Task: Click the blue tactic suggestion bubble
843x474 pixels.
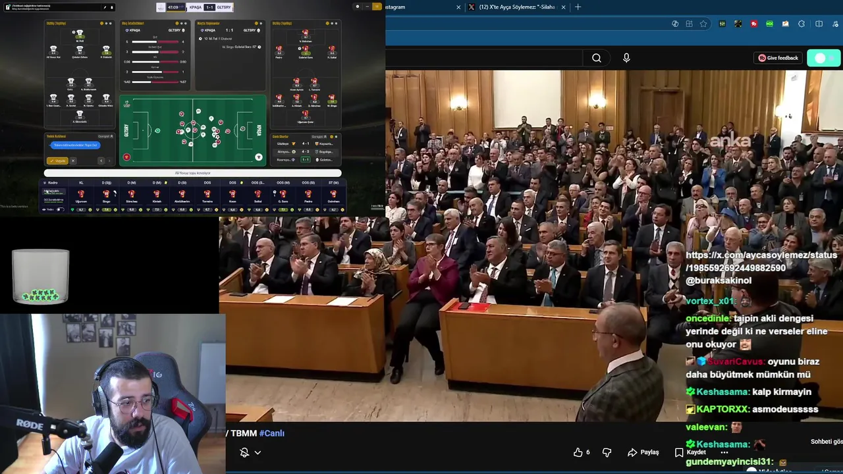Action: coord(75,145)
